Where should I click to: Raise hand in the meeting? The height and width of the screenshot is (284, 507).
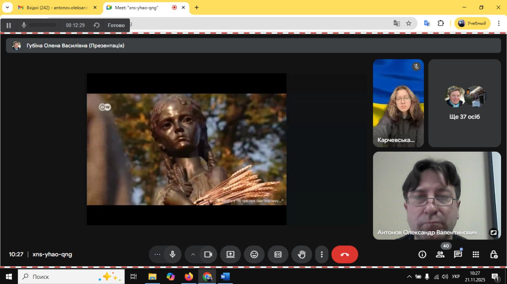point(302,254)
